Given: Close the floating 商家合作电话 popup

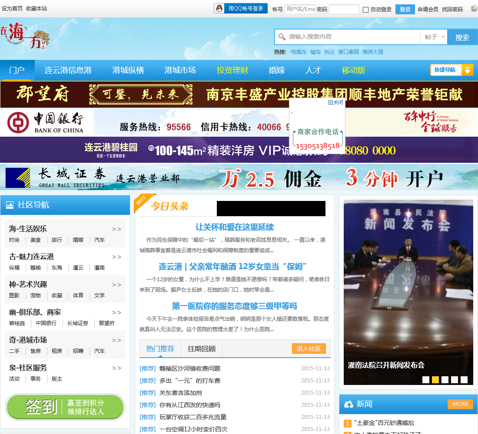Looking at the screenshot, I should (x=335, y=102).
